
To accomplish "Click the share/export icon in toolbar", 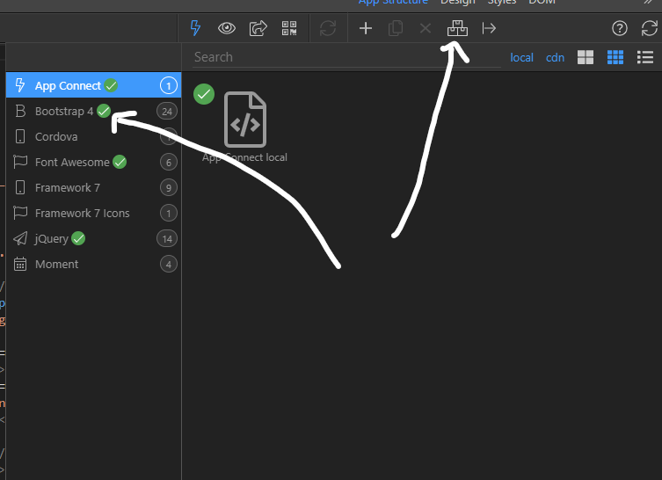I will tap(258, 28).
